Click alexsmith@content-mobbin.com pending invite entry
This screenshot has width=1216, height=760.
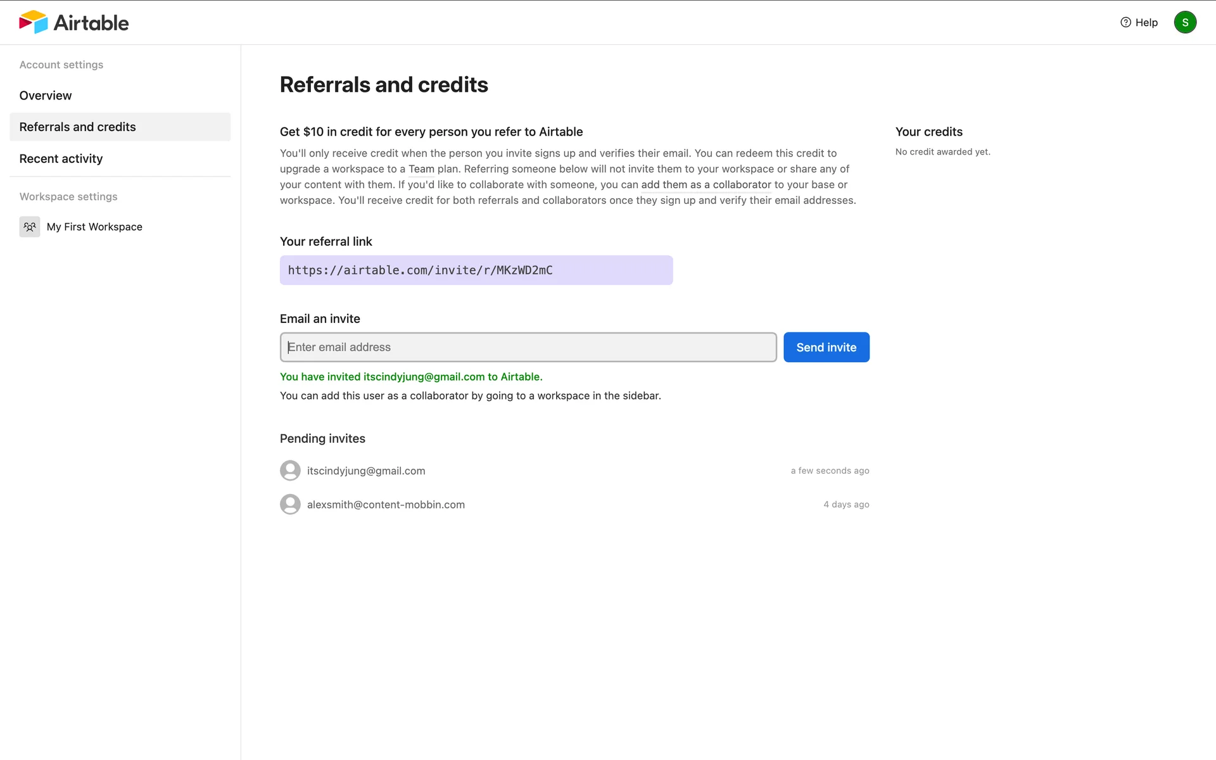click(386, 505)
